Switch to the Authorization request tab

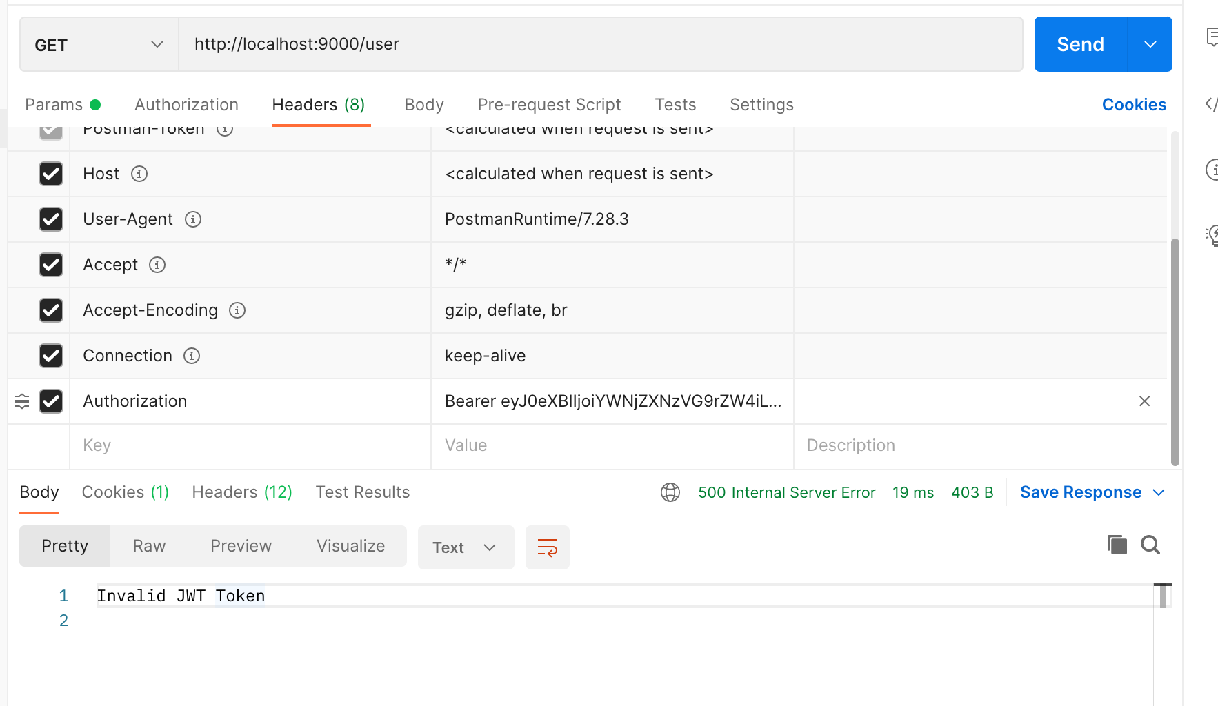[x=186, y=105]
